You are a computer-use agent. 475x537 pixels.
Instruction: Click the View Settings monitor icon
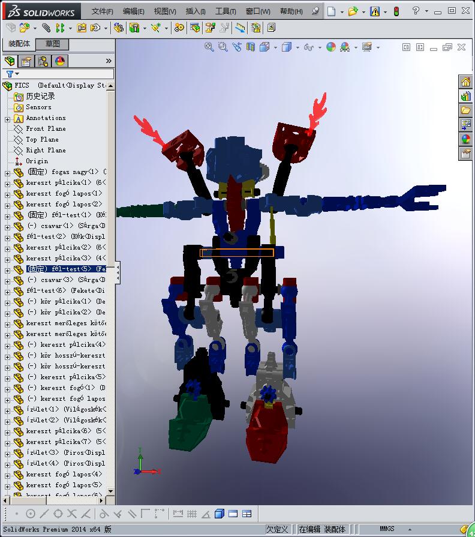(367, 47)
